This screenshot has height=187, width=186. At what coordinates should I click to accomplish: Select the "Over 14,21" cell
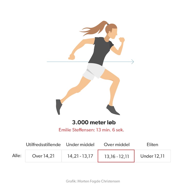[43, 156]
